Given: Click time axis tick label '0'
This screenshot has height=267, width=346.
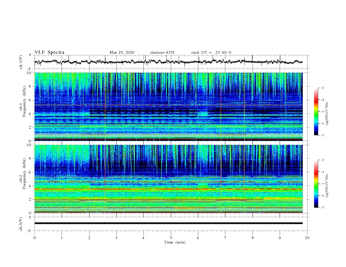Looking at the screenshot, I should [x=35, y=238].
